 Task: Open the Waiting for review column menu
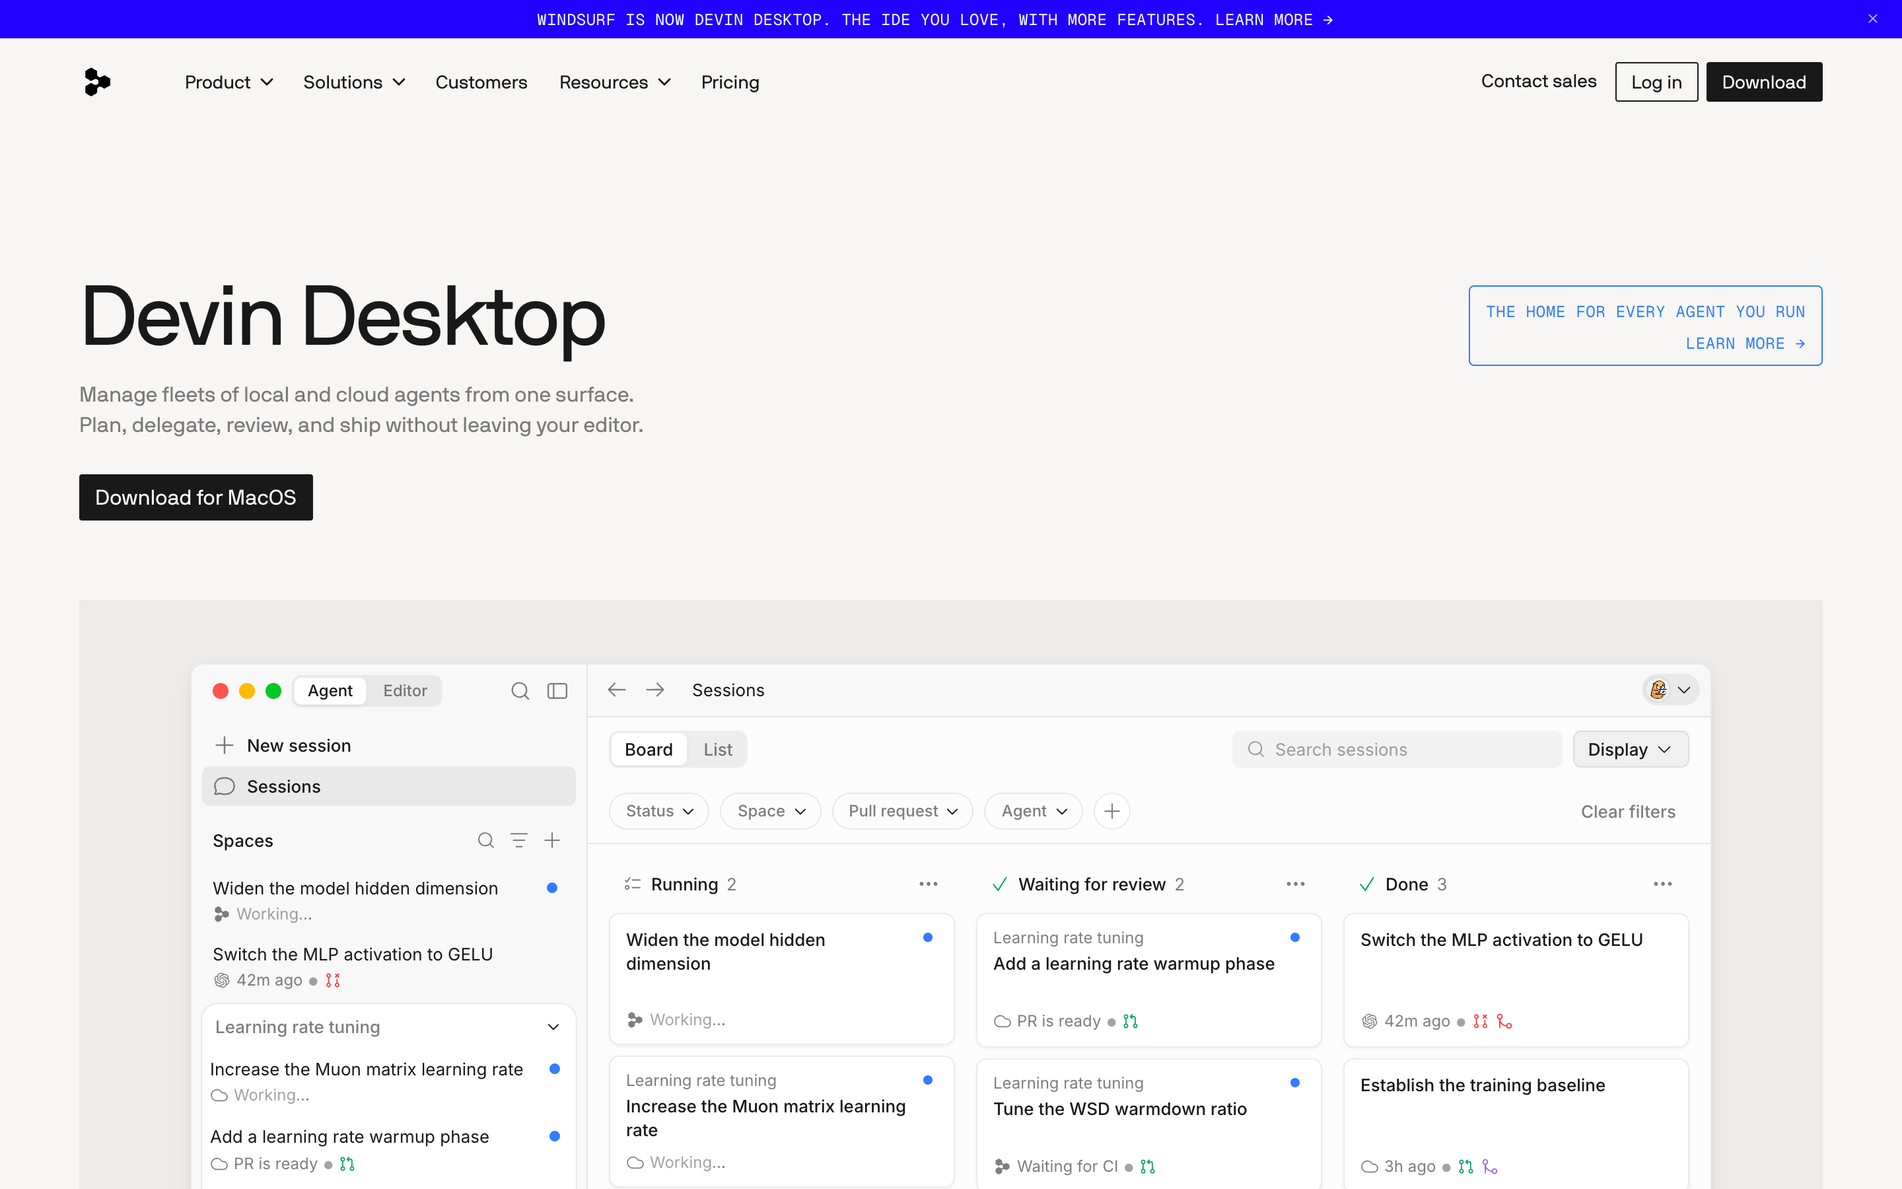tap(1295, 884)
